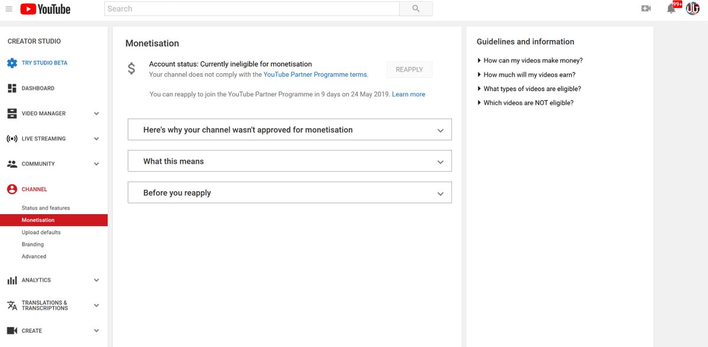Click in the Search input field
Viewport: 708px width, 347px height.
coord(252,9)
